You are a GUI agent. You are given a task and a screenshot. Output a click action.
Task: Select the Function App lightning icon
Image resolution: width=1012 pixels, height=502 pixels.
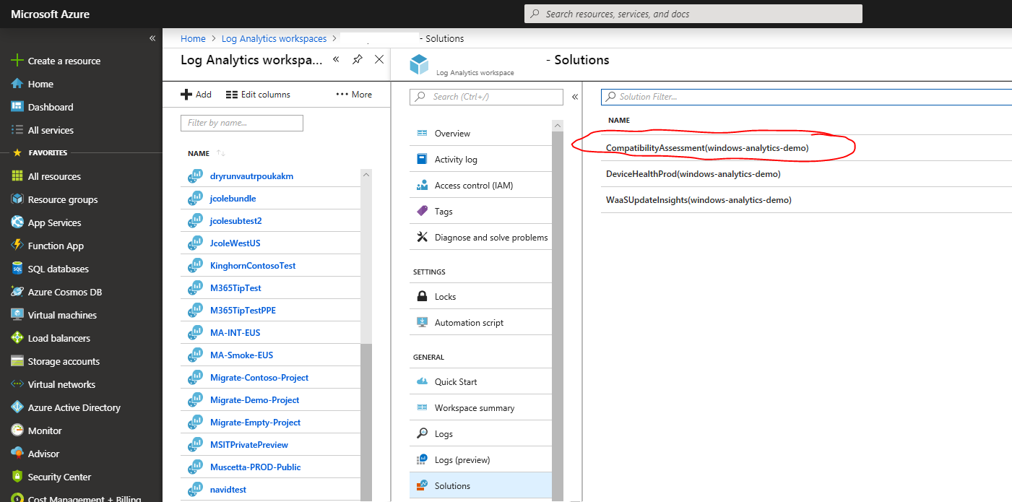click(x=17, y=246)
